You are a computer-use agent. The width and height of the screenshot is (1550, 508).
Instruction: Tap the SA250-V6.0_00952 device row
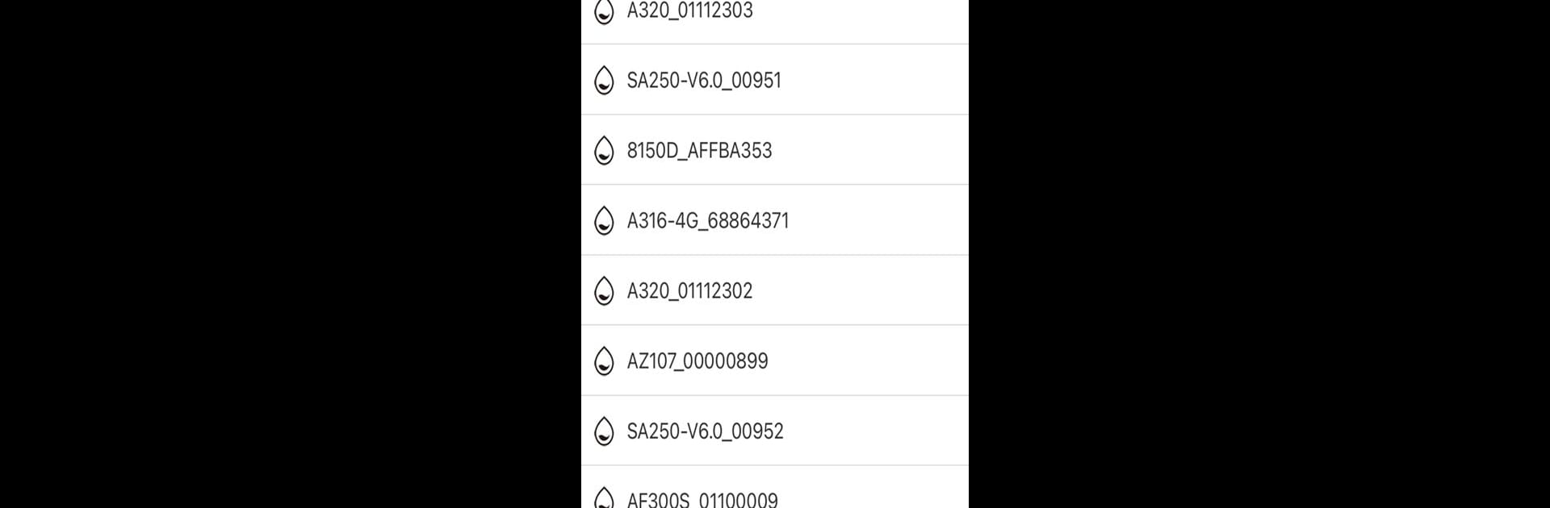click(x=775, y=431)
